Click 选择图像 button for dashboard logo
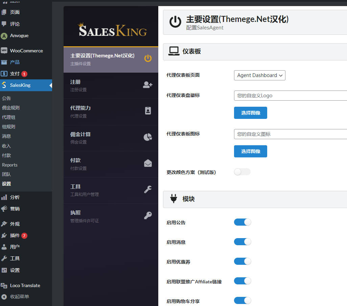 pos(251,113)
